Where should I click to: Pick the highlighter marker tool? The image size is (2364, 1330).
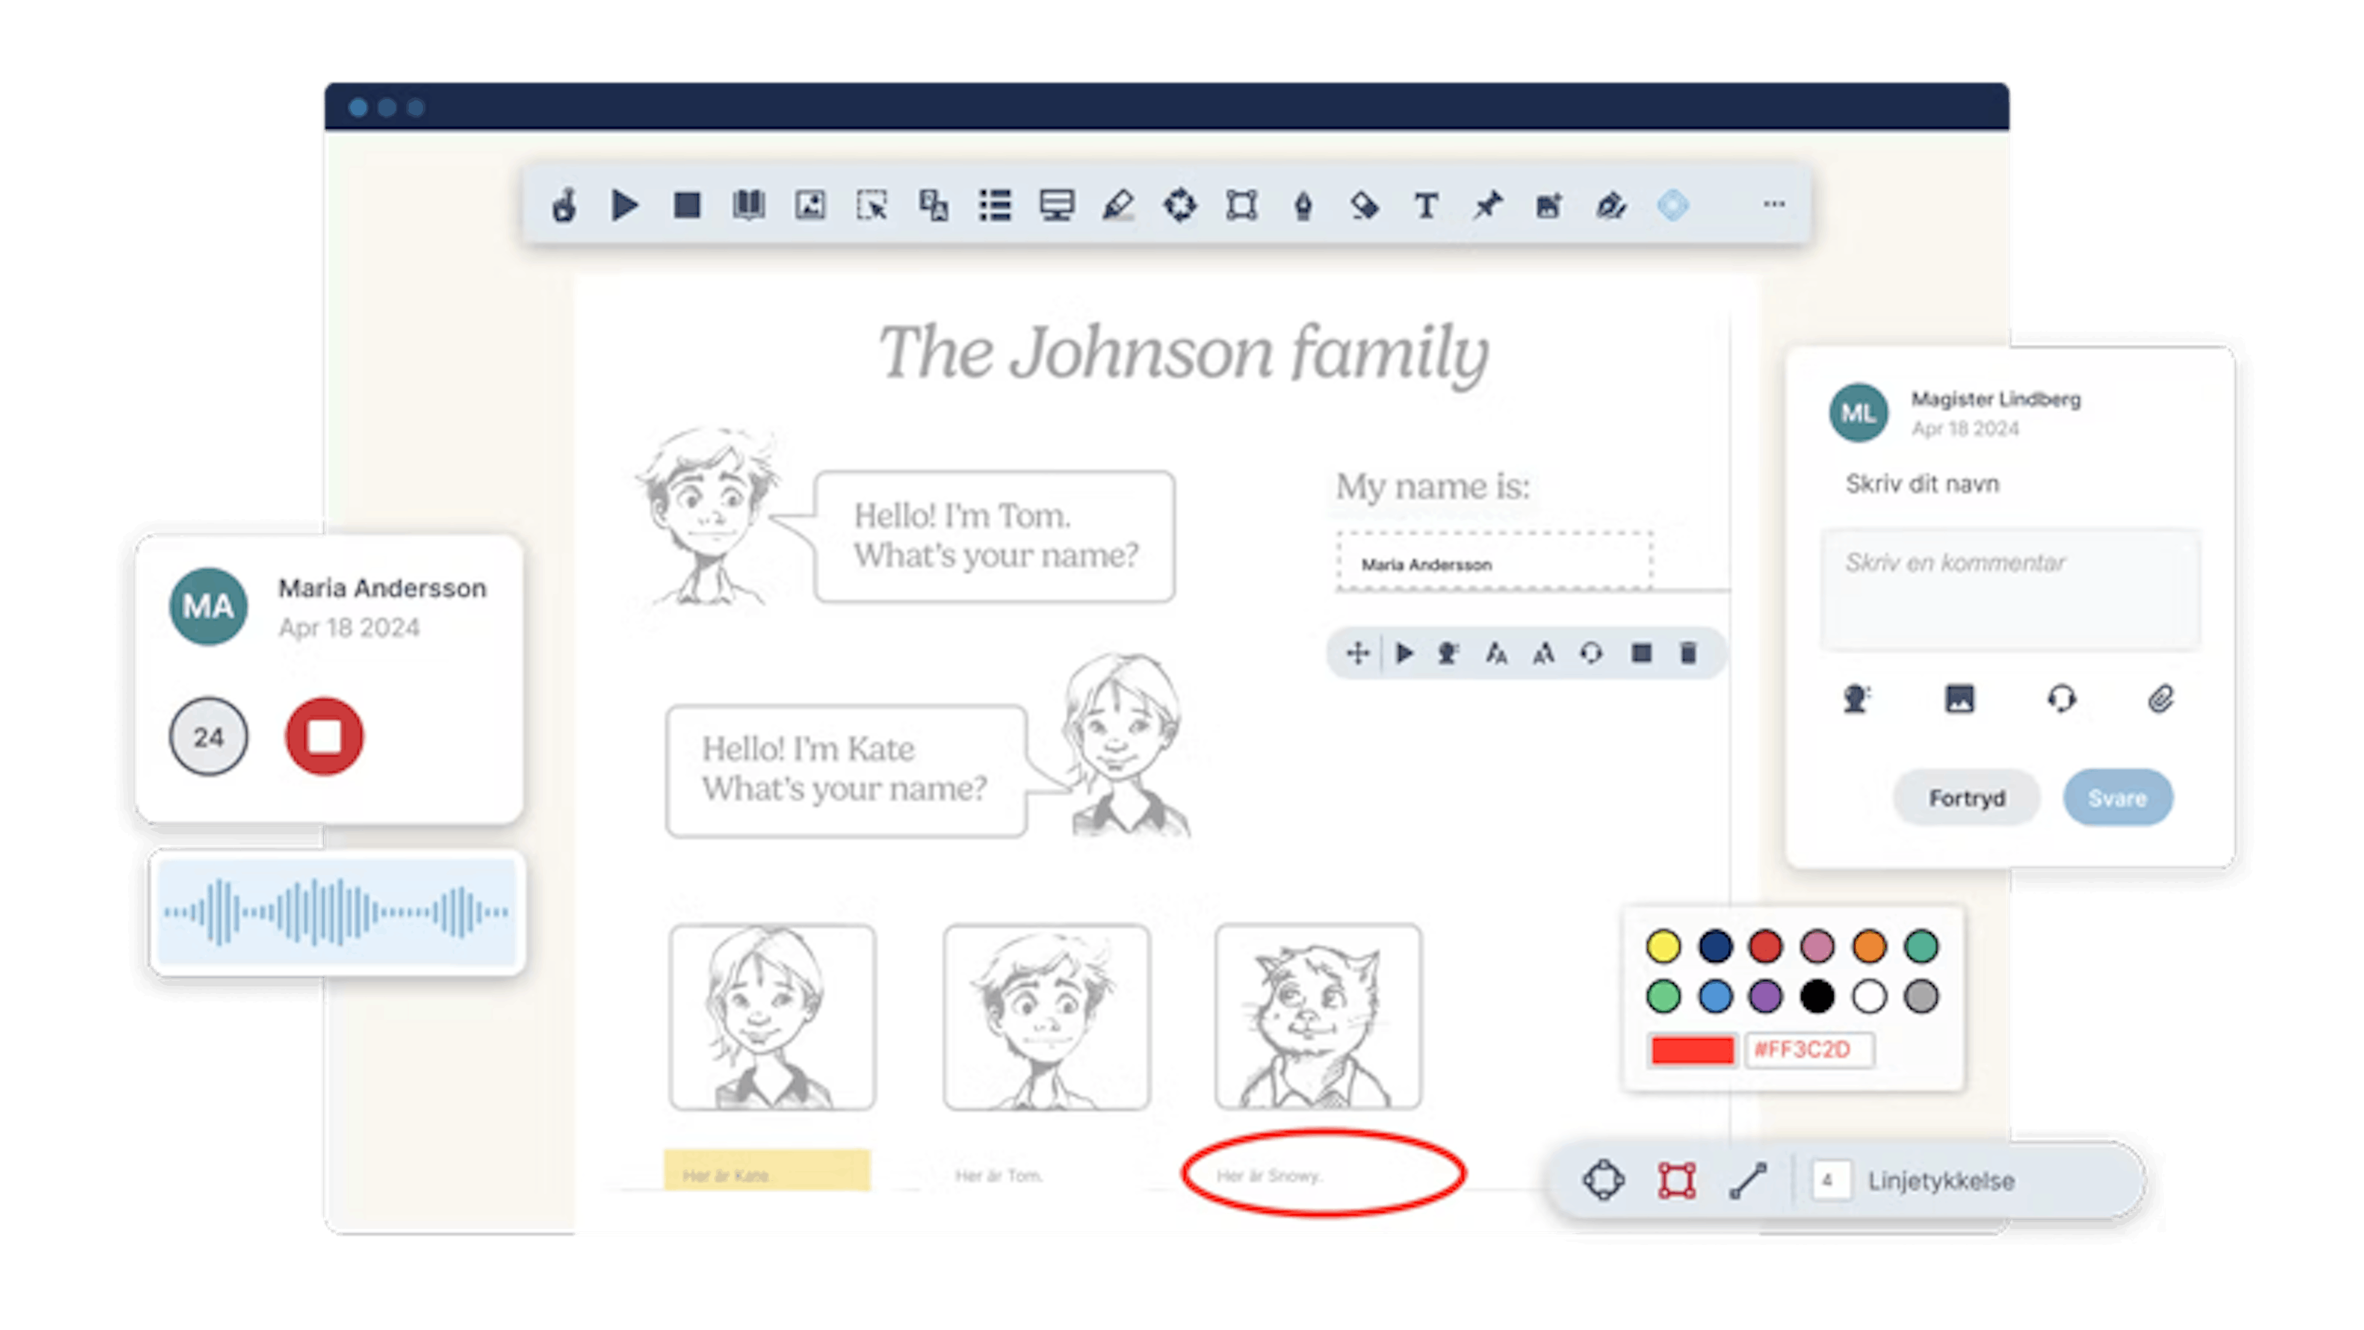click(x=1118, y=206)
